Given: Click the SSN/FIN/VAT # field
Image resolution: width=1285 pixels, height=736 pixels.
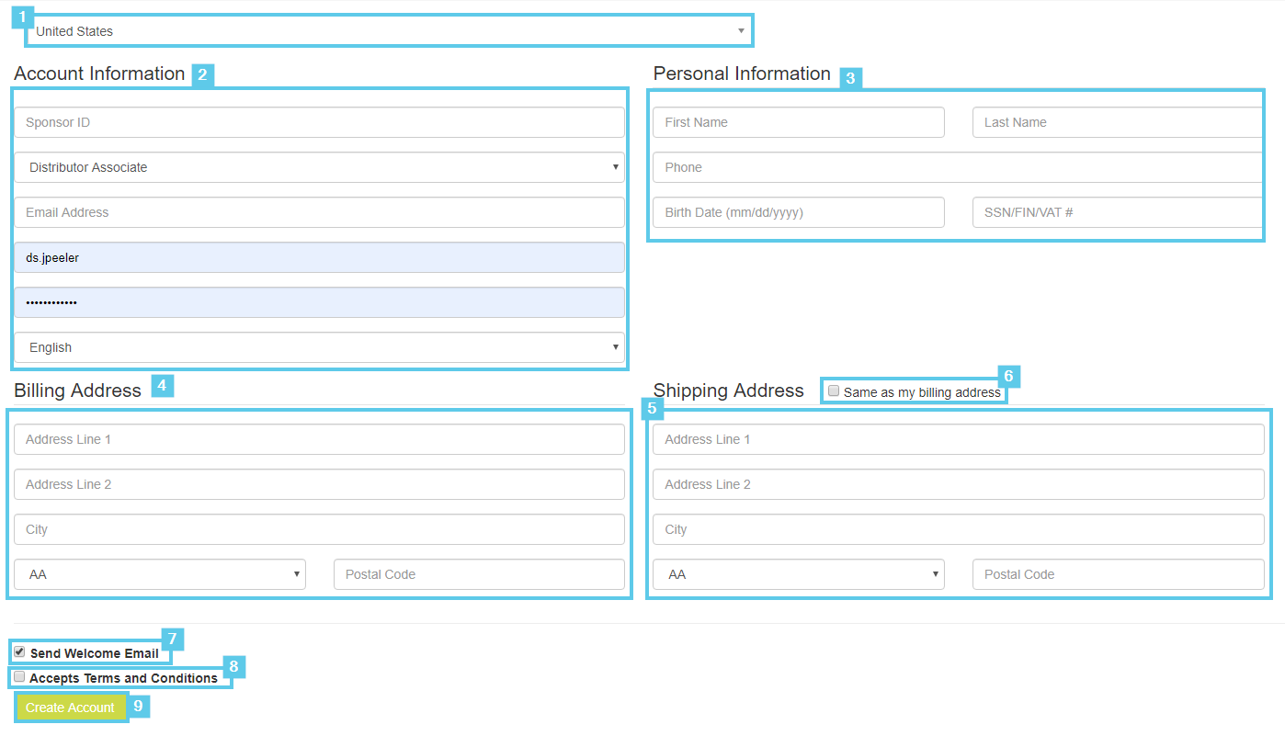Looking at the screenshot, I should point(1117,212).
